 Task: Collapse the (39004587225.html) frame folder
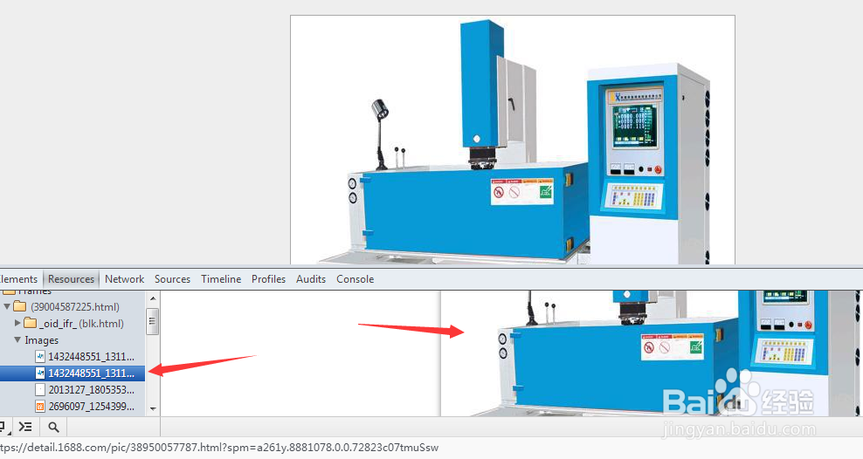pyautogui.click(x=7, y=307)
